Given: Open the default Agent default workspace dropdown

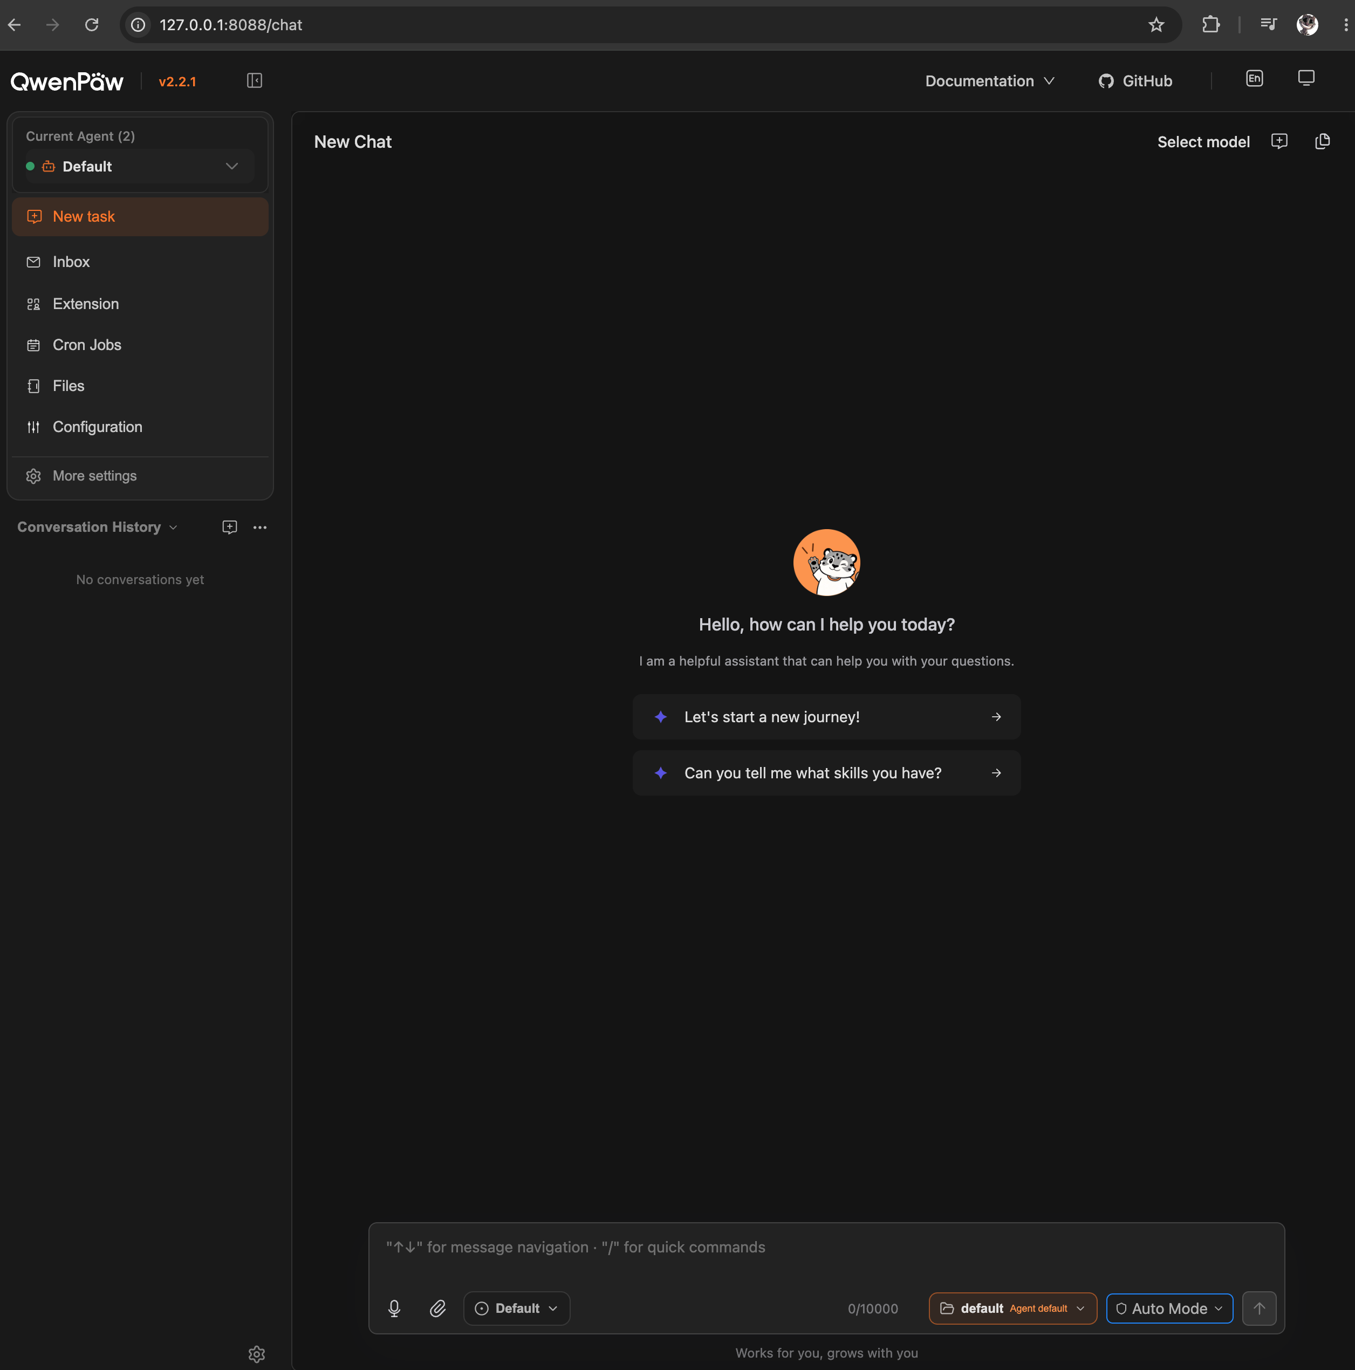Looking at the screenshot, I should 1012,1309.
